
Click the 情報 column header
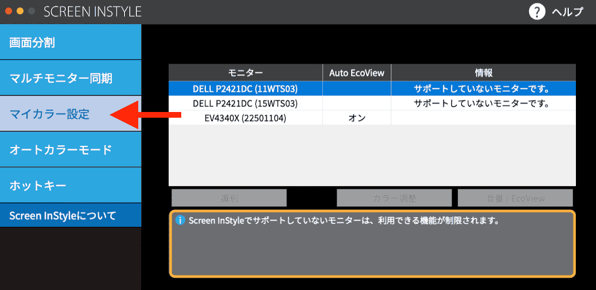click(x=483, y=73)
